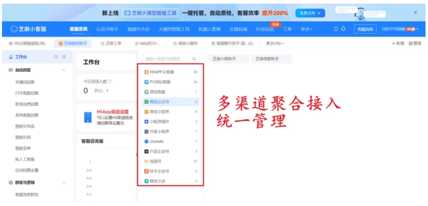428x206 pixels.
Task: Close the promo banner with X
Action: [x=415, y=13]
